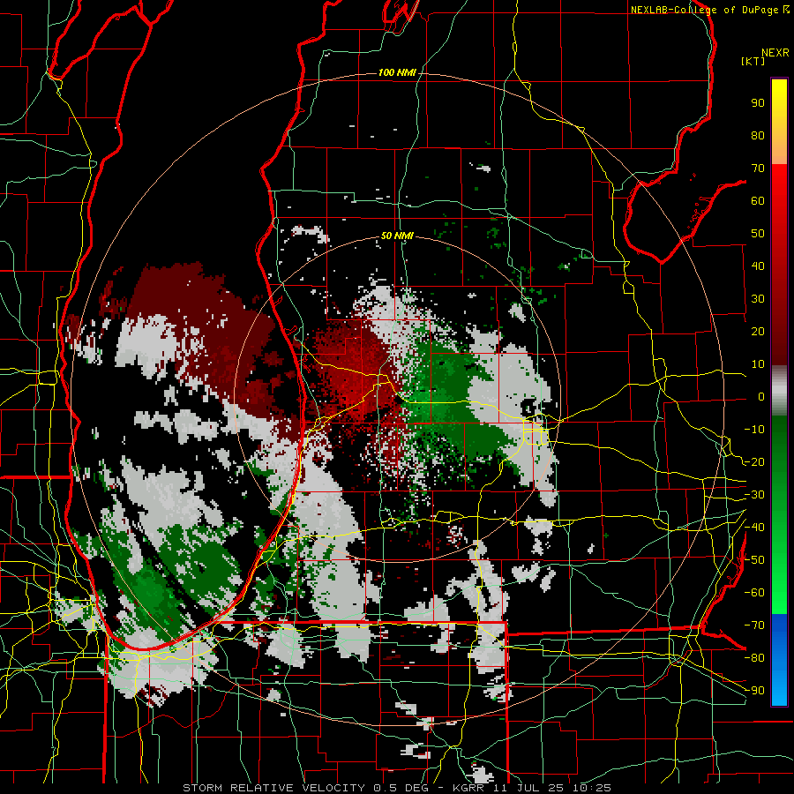Click the -70 value on velocity scale
Image resolution: width=794 pixels, height=794 pixels.
[754, 625]
